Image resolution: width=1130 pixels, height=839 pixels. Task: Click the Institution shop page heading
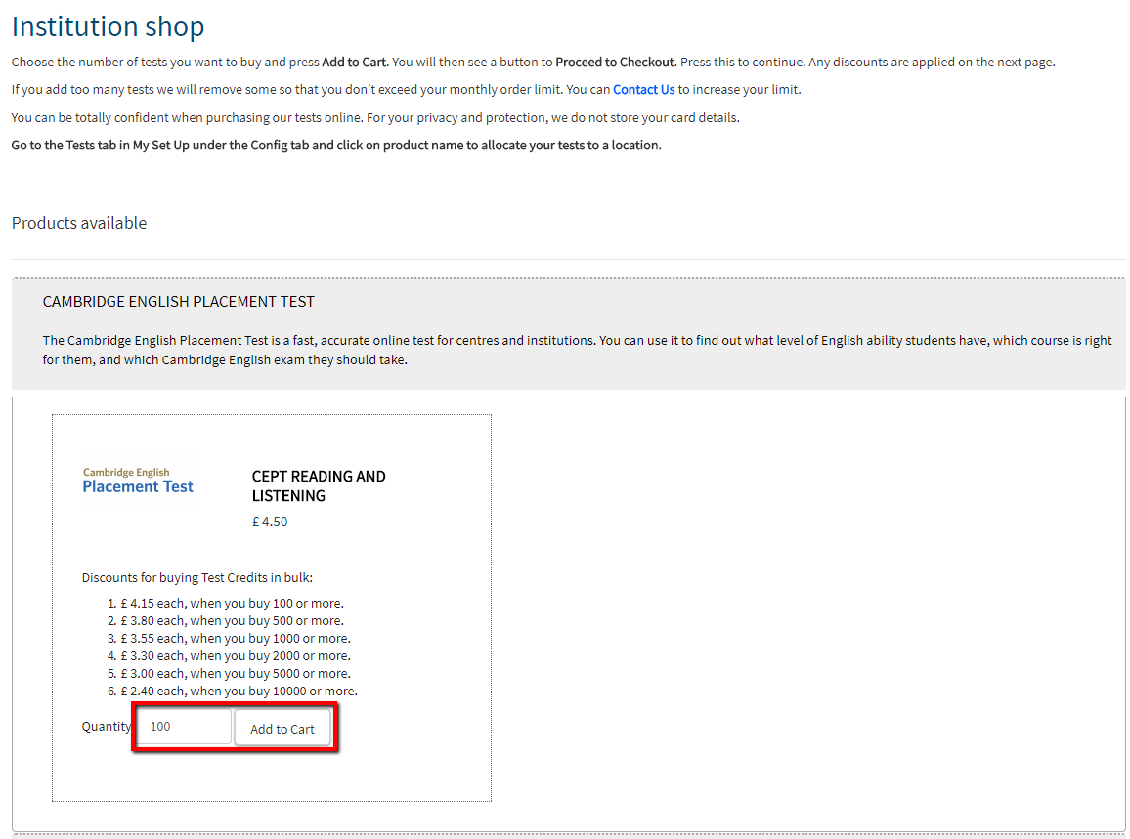(109, 26)
